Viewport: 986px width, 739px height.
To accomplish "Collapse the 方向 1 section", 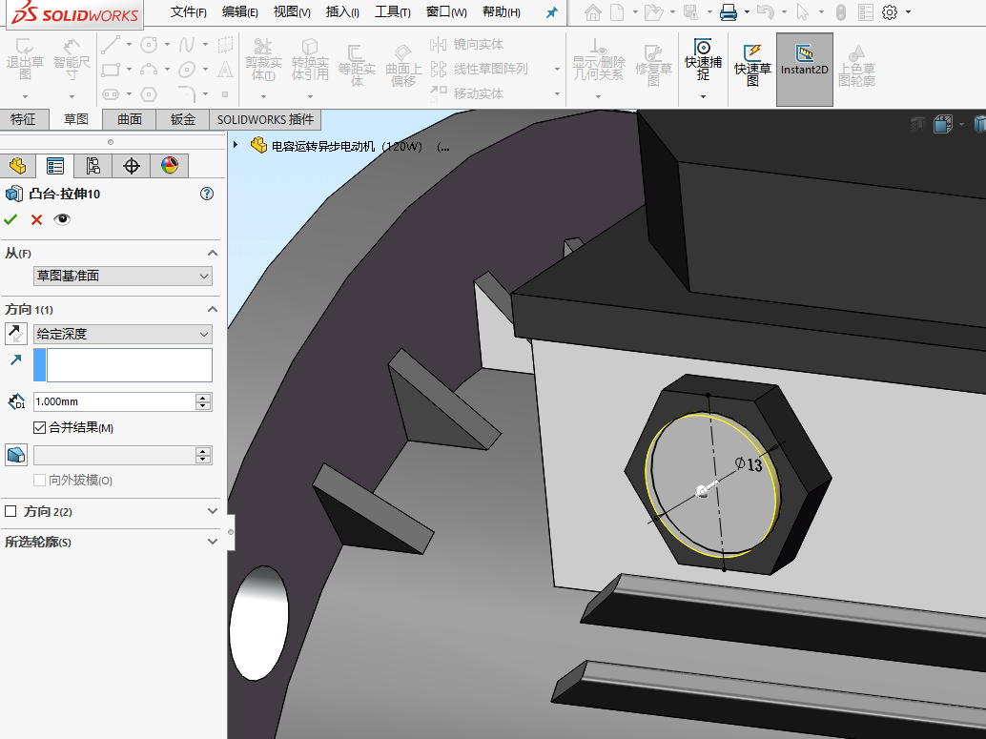I will tap(213, 309).
